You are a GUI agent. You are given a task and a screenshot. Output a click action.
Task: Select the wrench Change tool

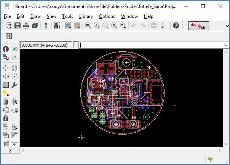pyautogui.click(x=14, y=85)
